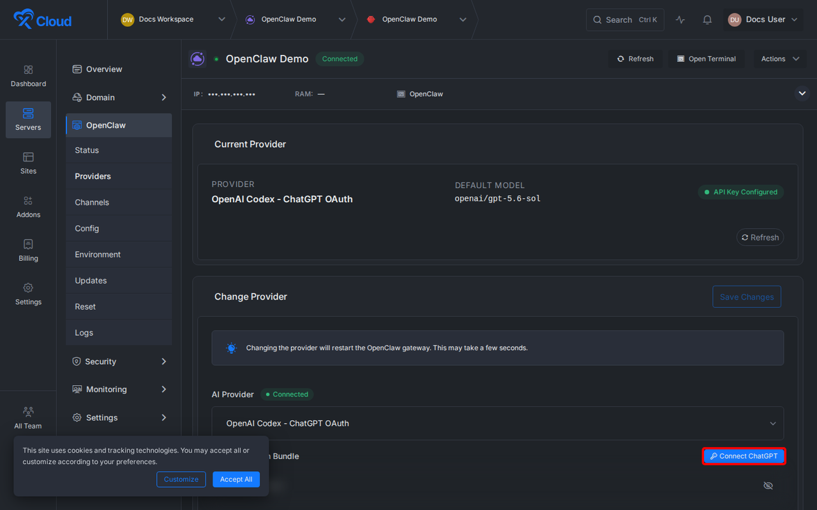Click the purple server icon in breadcrumb
Image resolution: width=817 pixels, height=510 pixels.
(x=250, y=20)
